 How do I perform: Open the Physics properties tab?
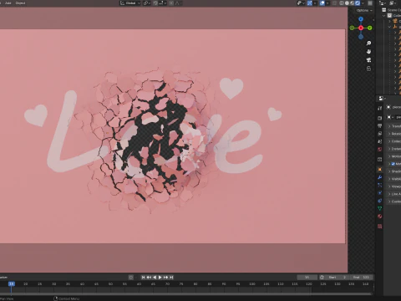click(380, 193)
